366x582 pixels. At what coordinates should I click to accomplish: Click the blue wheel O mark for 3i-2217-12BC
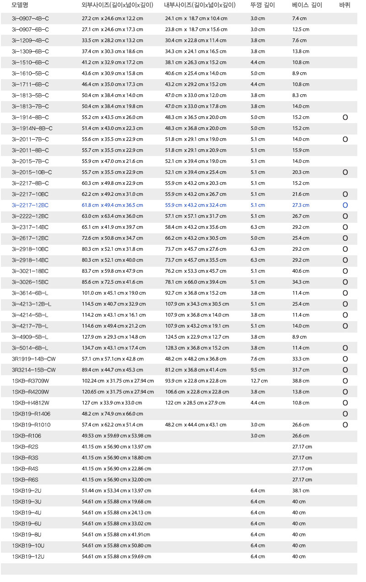coord(345,205)
